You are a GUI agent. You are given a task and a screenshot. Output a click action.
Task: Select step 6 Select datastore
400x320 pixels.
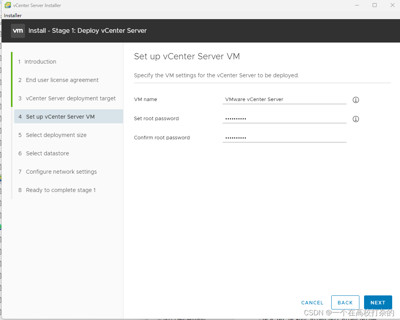tap(44, 153)
